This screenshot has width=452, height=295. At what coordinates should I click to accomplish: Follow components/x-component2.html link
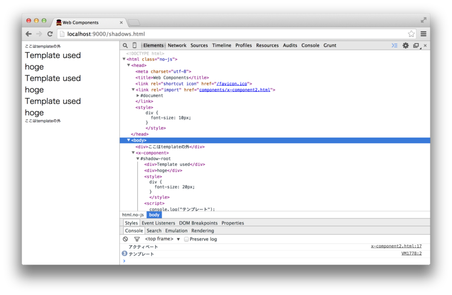tap(234, 90)
